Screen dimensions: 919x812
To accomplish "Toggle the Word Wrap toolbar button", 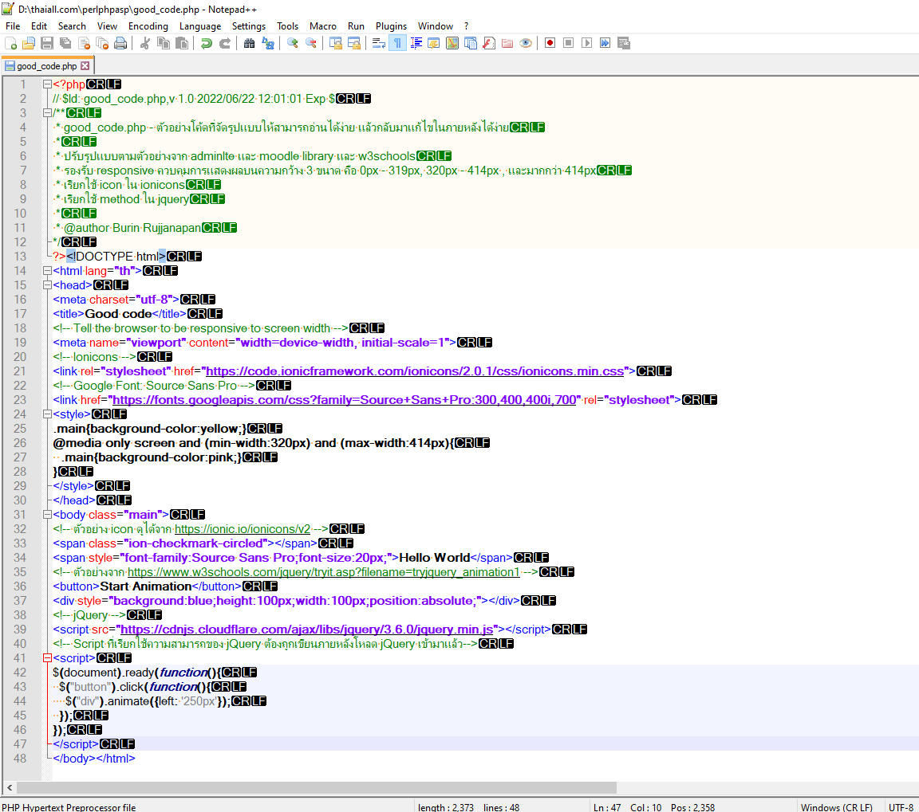I will point(378,43).
